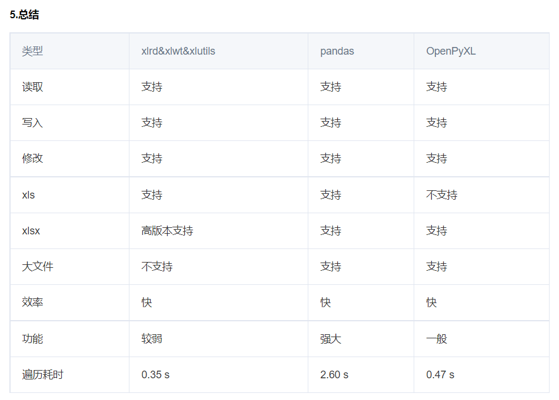Viewport: 559px width, 400px height.
Task: Click the '0.35 s' traversal time cell
Action: tap(155, 375)
